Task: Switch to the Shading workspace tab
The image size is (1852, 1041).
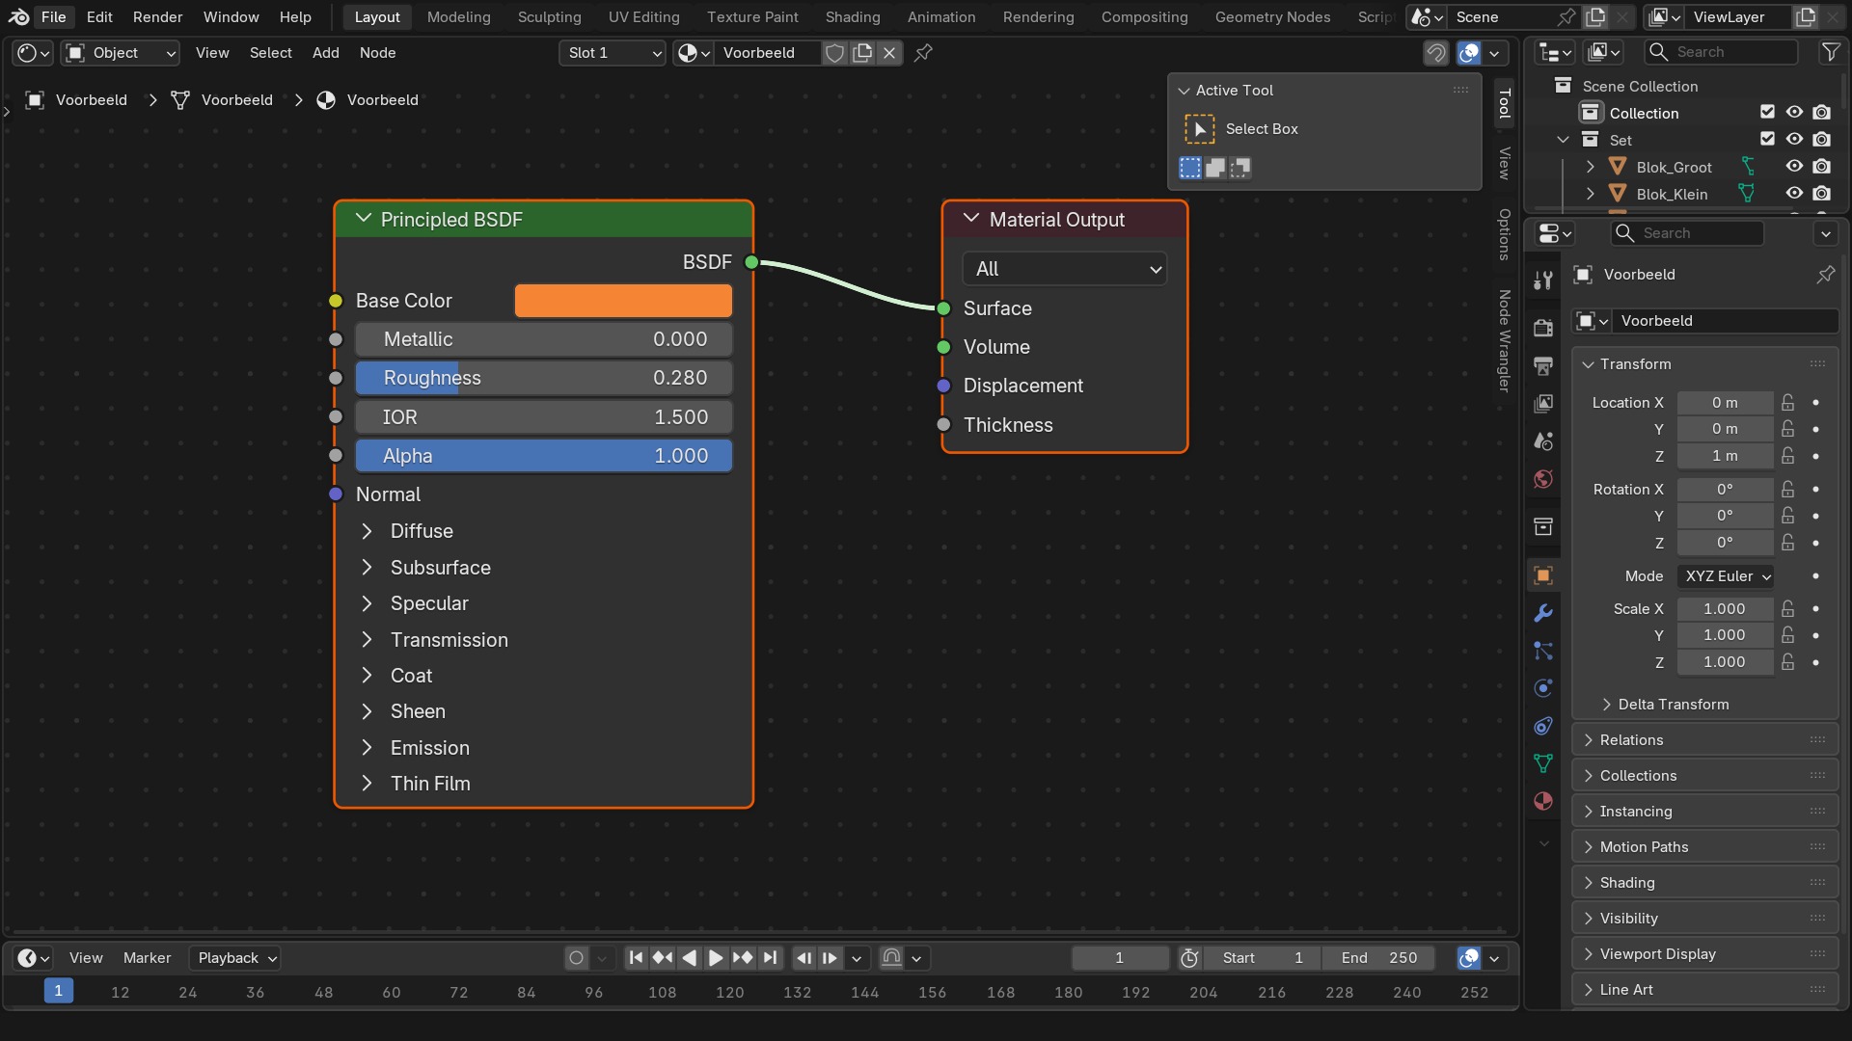Action: point(853,16)
